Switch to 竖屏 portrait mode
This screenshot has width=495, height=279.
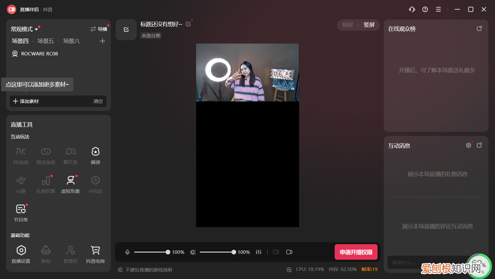[x=369, y=25]
